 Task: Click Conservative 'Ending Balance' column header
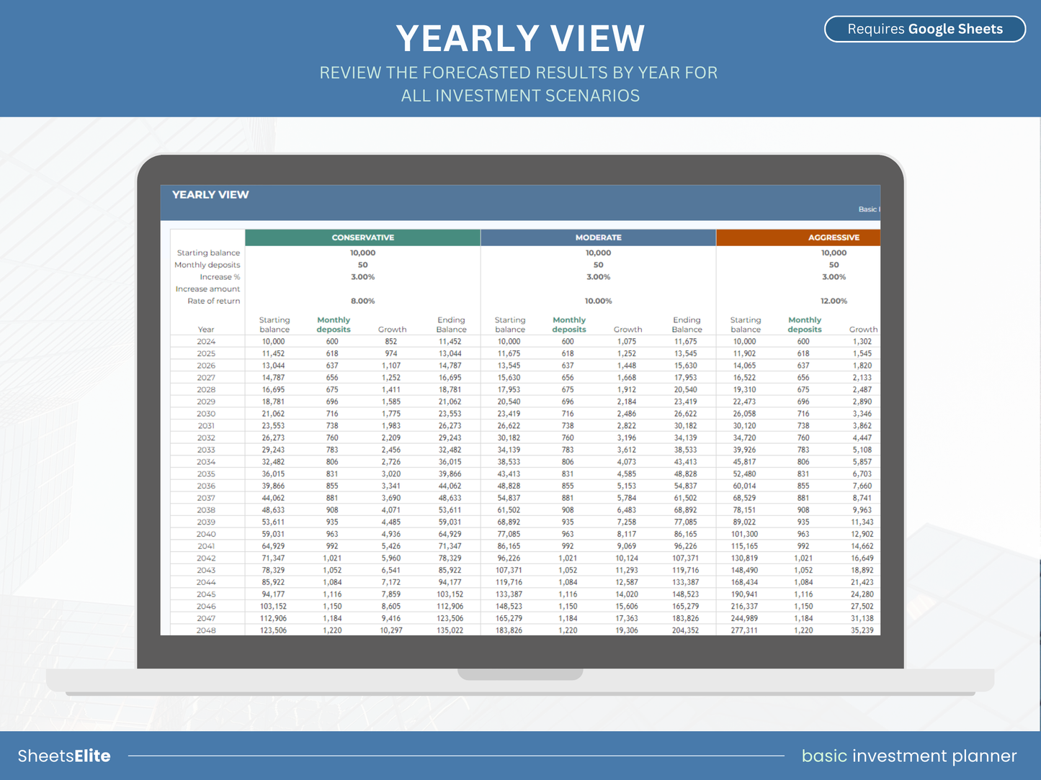click(451, 325)
